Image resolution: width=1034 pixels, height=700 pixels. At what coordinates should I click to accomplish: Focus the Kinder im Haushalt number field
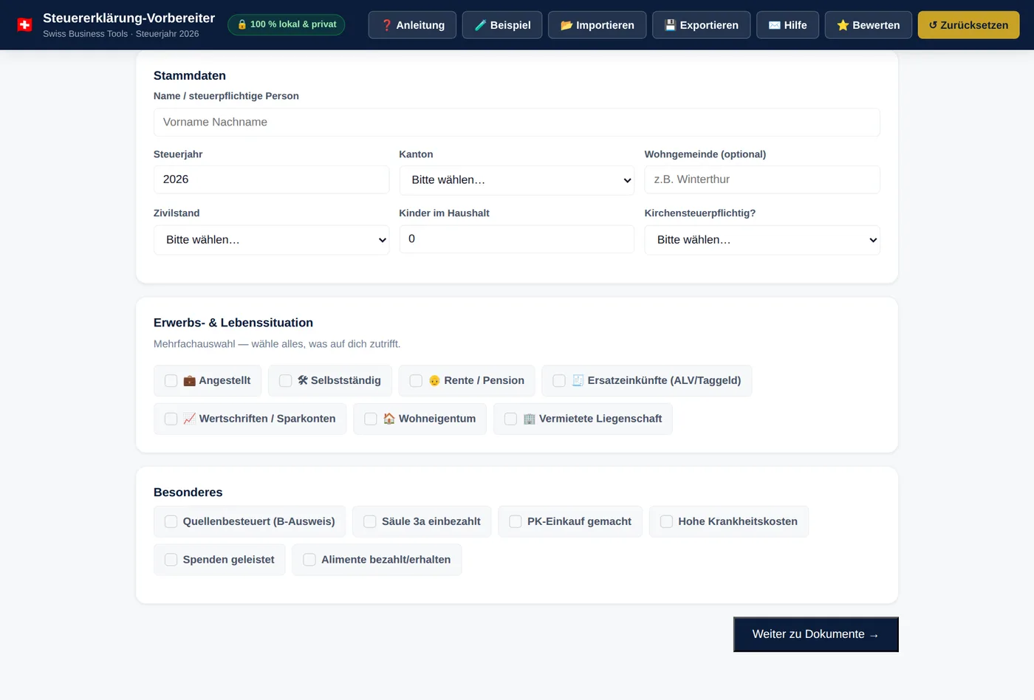[517, 239]
